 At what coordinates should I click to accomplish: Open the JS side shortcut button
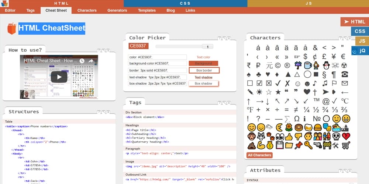(x=362, y=41)
